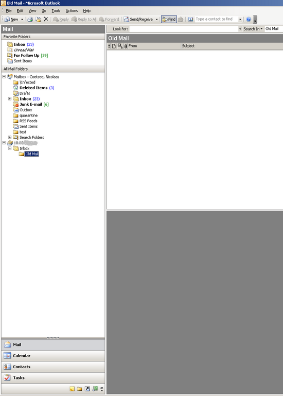Open the Folder List icon at bottom pane
Image resolution: width=283 pixels, height=396 pixels.
click(80, 389)
